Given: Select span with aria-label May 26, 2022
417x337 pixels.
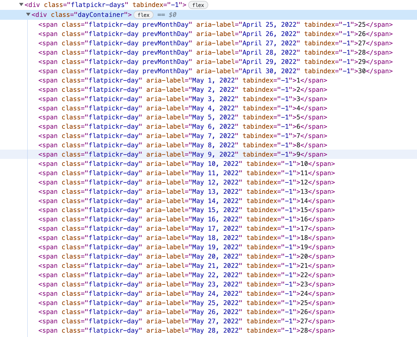Looking at the screenshot, I should 186,312.
